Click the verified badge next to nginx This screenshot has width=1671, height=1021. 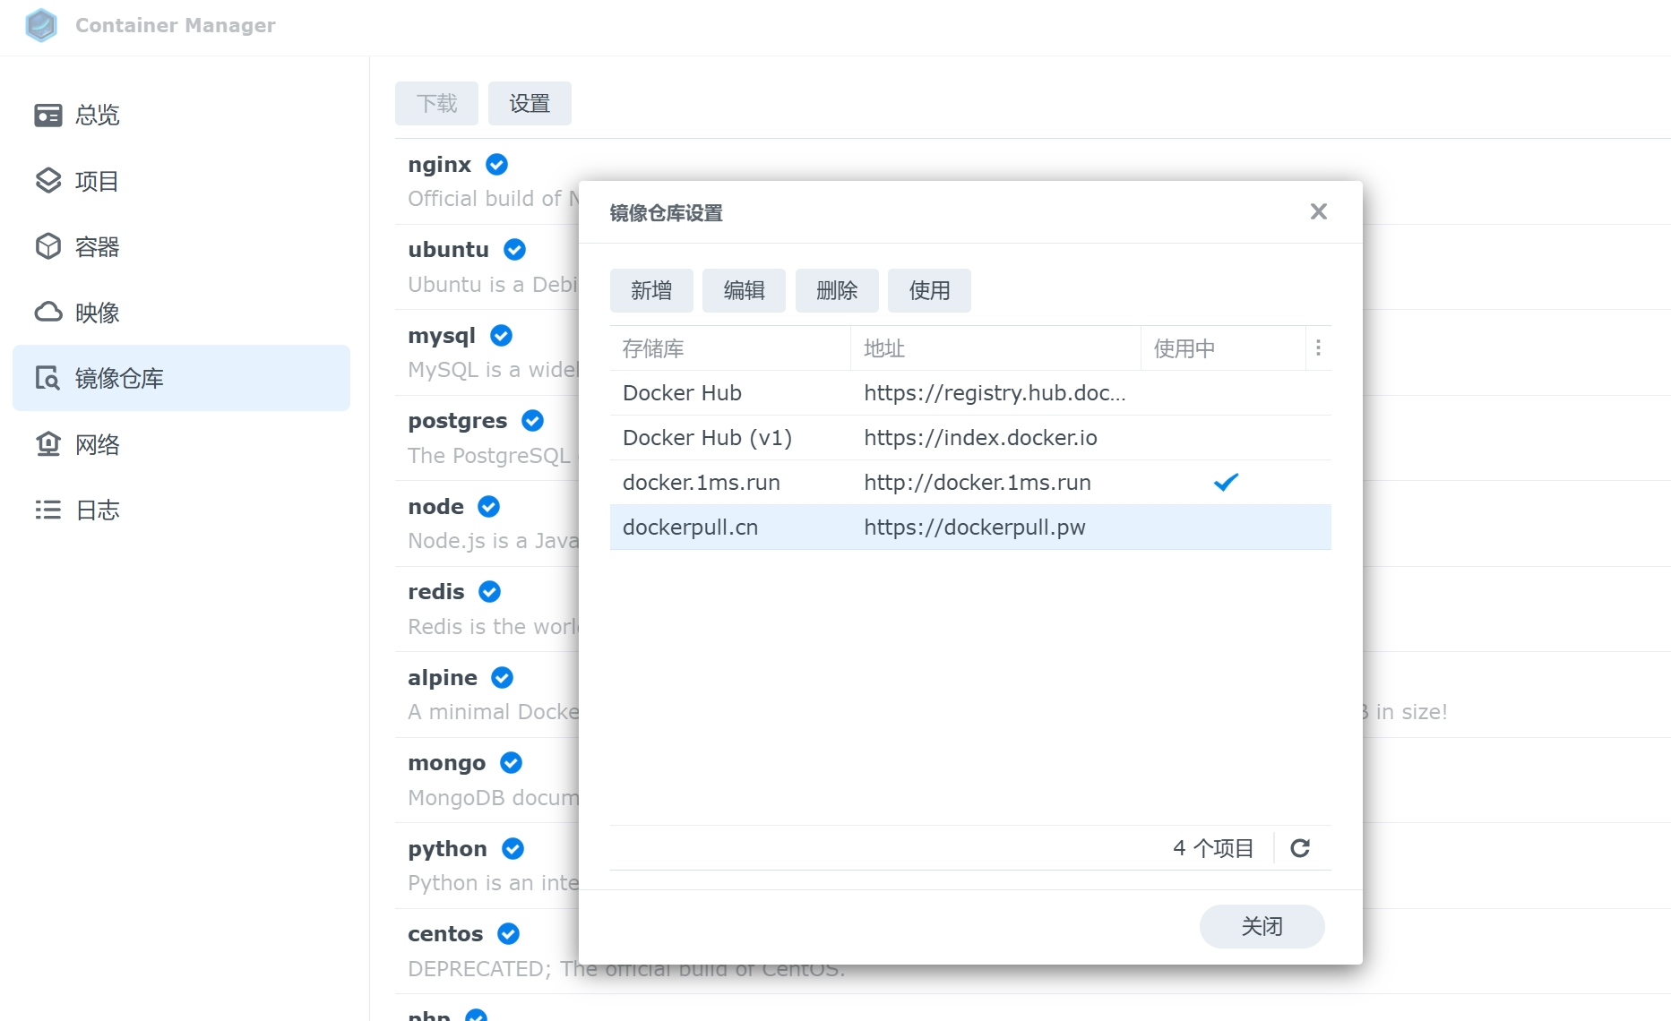[497, 164]
